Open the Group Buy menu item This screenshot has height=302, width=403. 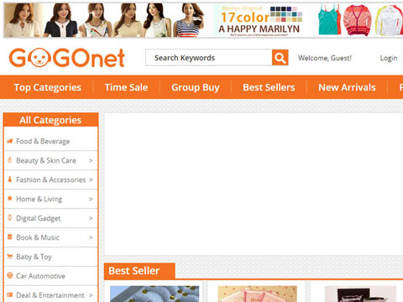(196, 87)
